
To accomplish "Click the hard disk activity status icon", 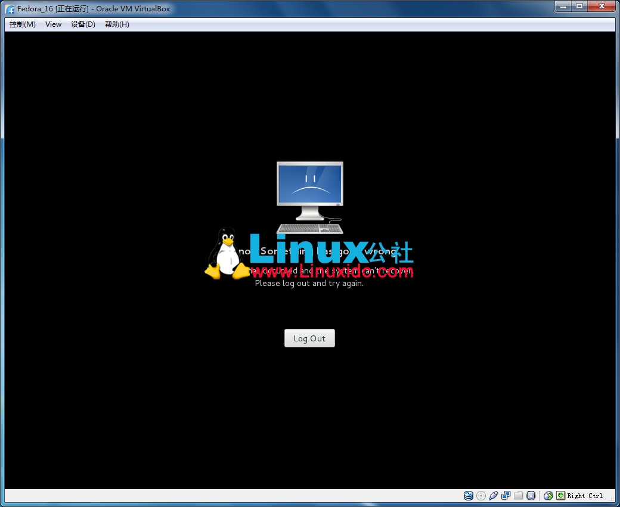I will click(468, 495).
